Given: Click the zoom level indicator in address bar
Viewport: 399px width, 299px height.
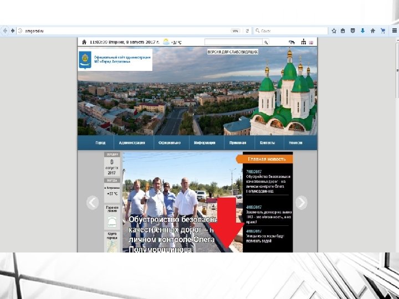Looking at the screenshot, I should tap(236, 31).
